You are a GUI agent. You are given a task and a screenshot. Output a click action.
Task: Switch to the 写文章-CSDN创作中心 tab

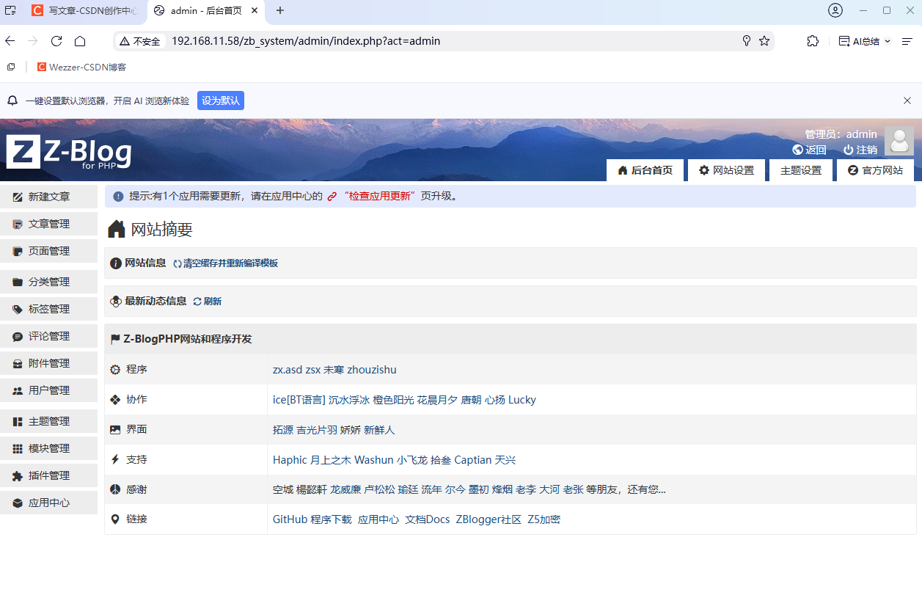pos(84,10)
